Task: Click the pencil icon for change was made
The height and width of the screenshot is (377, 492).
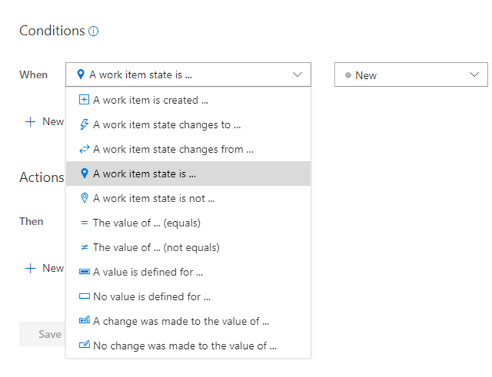Action: (x=84, y=321)
